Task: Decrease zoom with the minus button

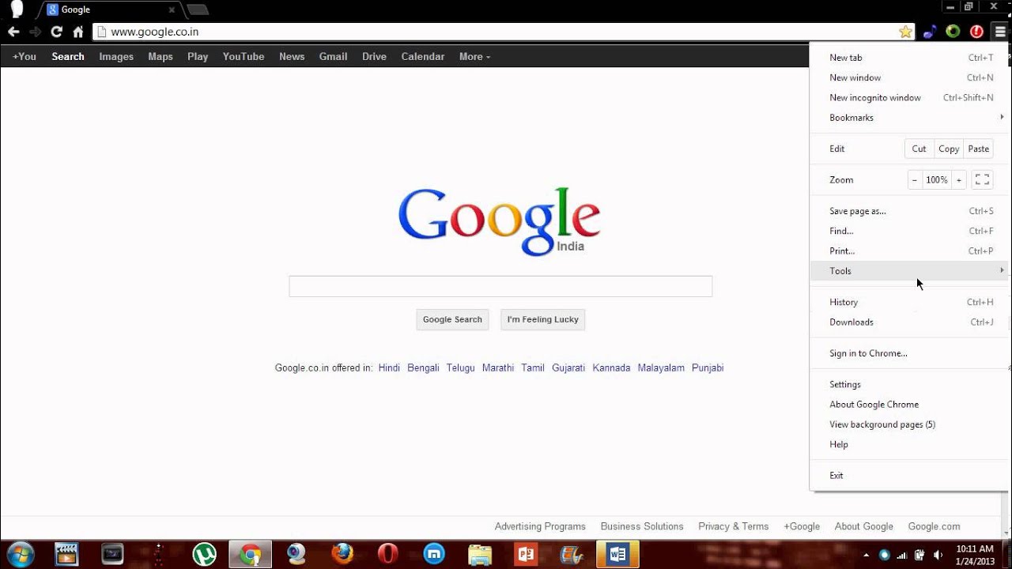Action: point(915,180)
